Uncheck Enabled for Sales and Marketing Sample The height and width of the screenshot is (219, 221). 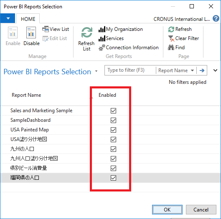tap(113, 111)
